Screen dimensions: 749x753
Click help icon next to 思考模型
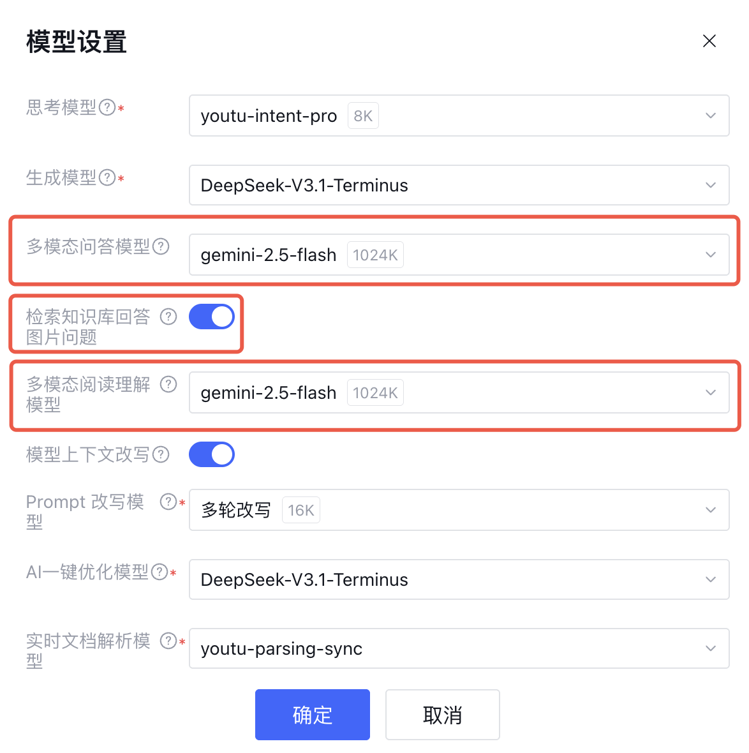107,107
